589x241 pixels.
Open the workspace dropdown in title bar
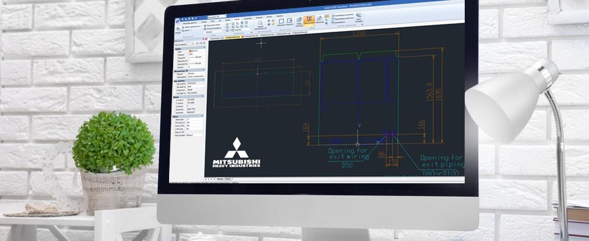click(x=217, y=16)
